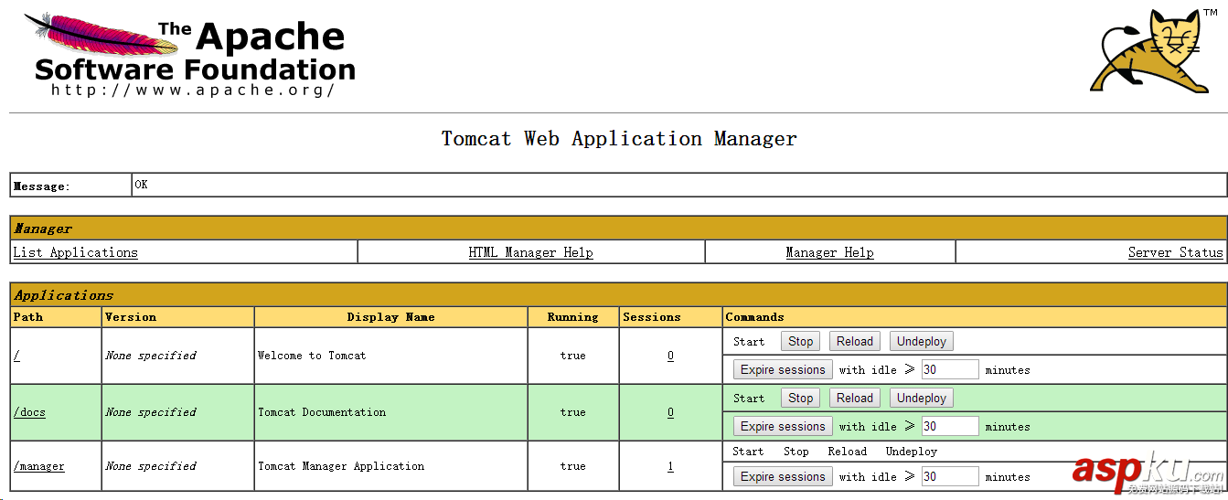Undeploy the /docs application

pos(921,398)
